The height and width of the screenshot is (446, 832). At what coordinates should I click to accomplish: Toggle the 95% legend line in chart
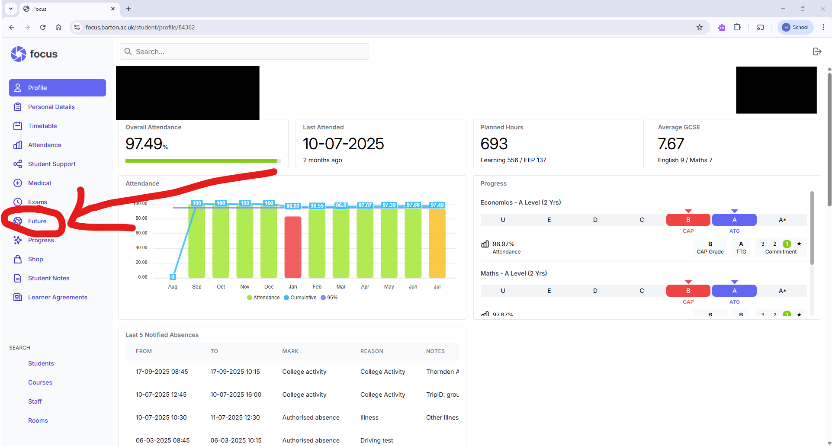pos(329,298)
